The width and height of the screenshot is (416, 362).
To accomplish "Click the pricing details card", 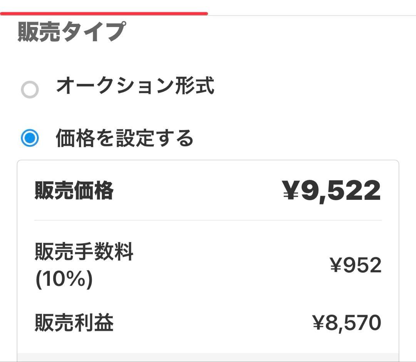I will pyautogui.click(x=208, y=254).
